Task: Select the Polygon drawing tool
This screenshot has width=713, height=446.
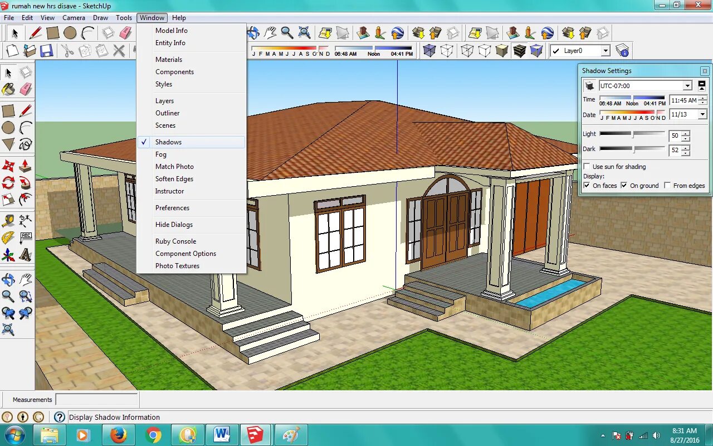Action: pyautogui.click(x=8, y=145)
